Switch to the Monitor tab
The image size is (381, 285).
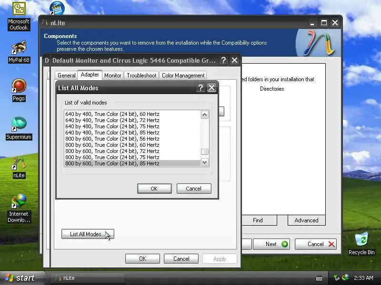(x=112, y=76)
